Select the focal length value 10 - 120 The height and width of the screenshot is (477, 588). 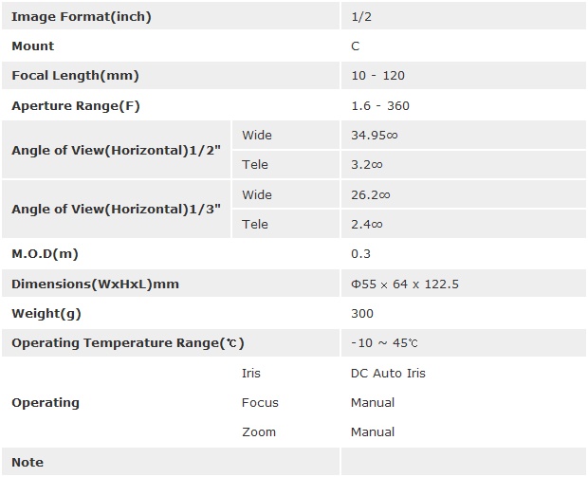pyautogui.click(x=377, y=76)
